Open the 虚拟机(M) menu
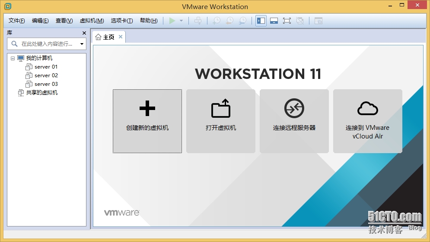 [x=92, y=21]
